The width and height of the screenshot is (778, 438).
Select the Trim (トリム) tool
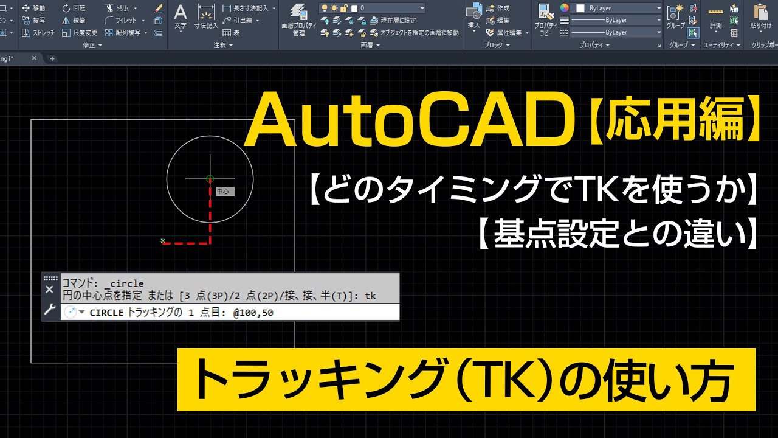117,9
